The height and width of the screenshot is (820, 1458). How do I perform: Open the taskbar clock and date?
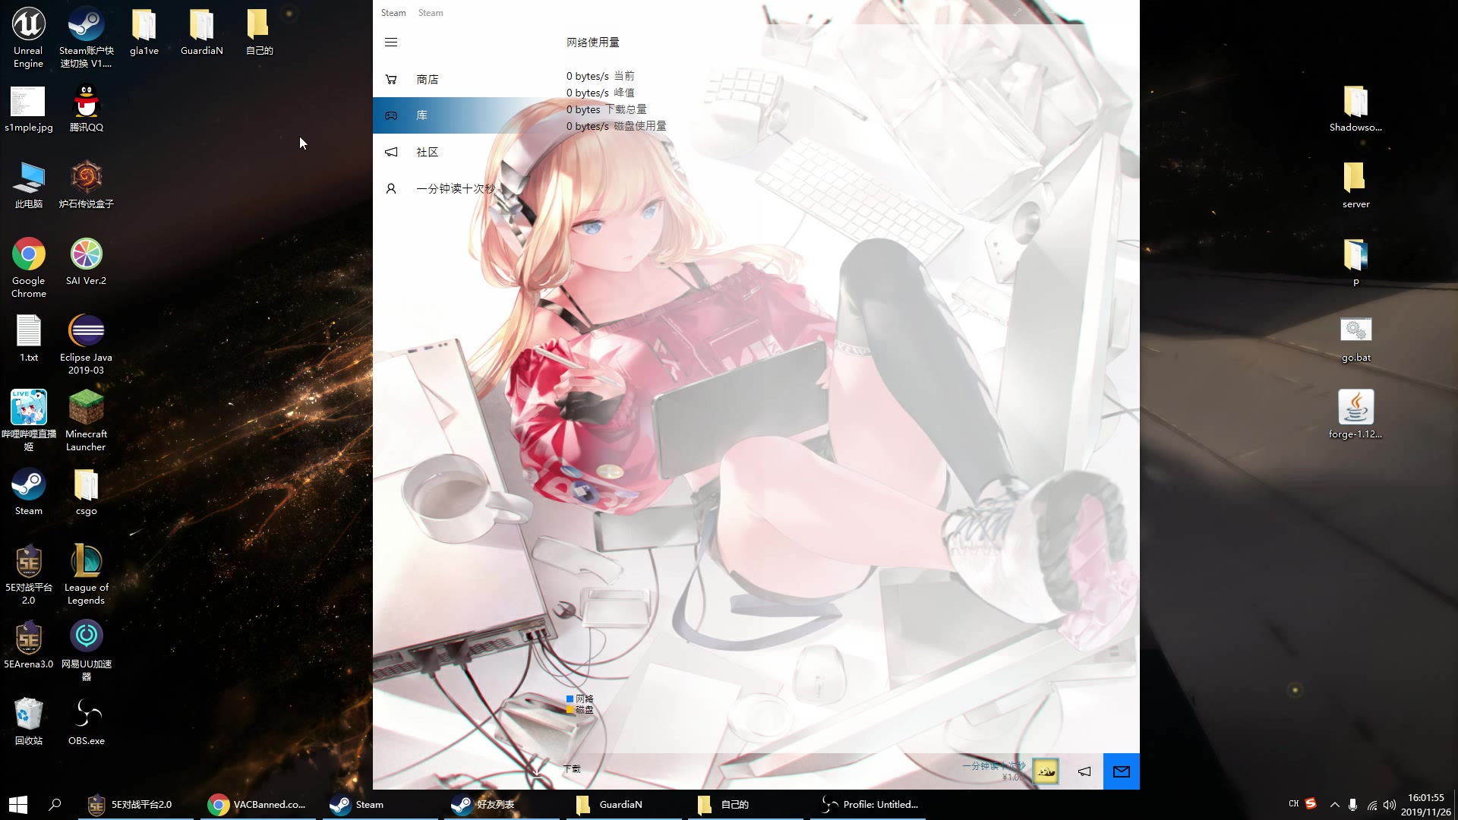pos(1426,805)
